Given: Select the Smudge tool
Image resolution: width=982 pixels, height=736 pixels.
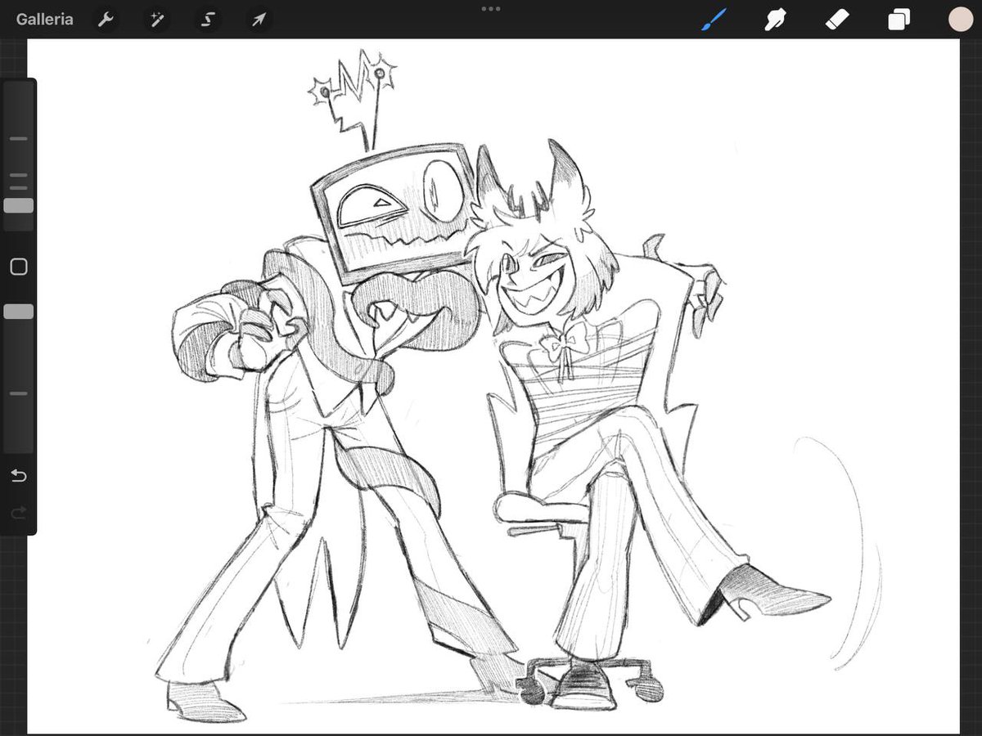Looking at the screenshot, I should click(x=774, y=20).
